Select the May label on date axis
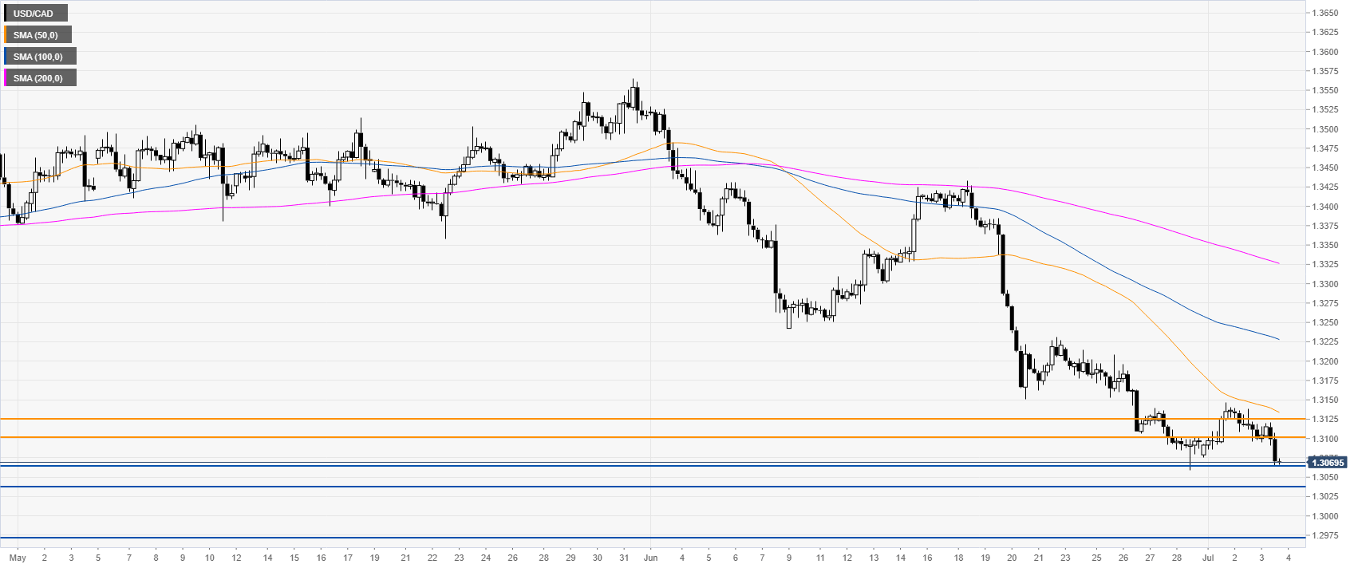Viewport: 1362px width, 568px height. click(x=18, y=558)
